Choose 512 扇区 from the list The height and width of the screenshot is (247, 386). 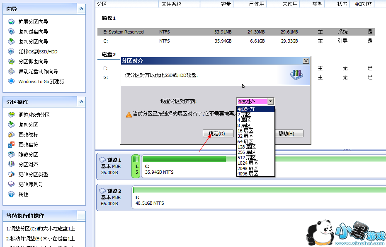[x=255, y=158]
